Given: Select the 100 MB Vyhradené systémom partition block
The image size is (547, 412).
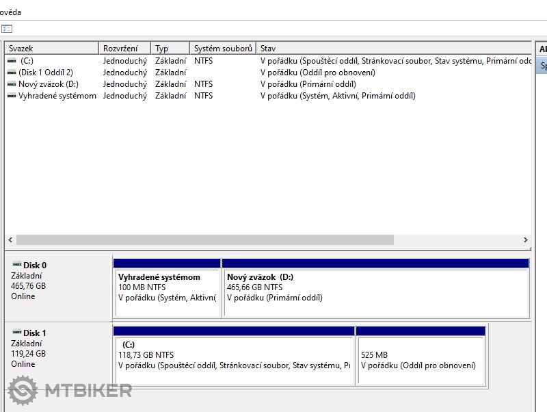Looking at the screenshot, I should (x=167, y=293).
